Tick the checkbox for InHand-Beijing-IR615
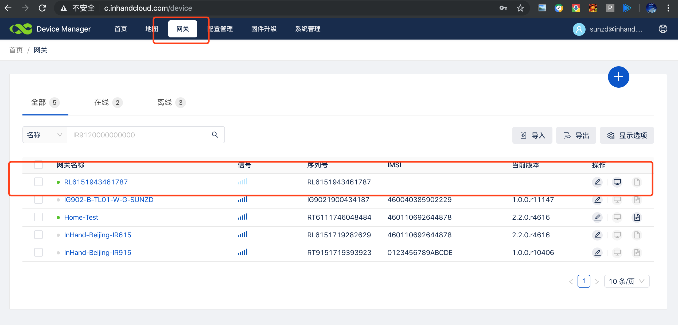This screenshot has height=325, width=678. [38, 235]
